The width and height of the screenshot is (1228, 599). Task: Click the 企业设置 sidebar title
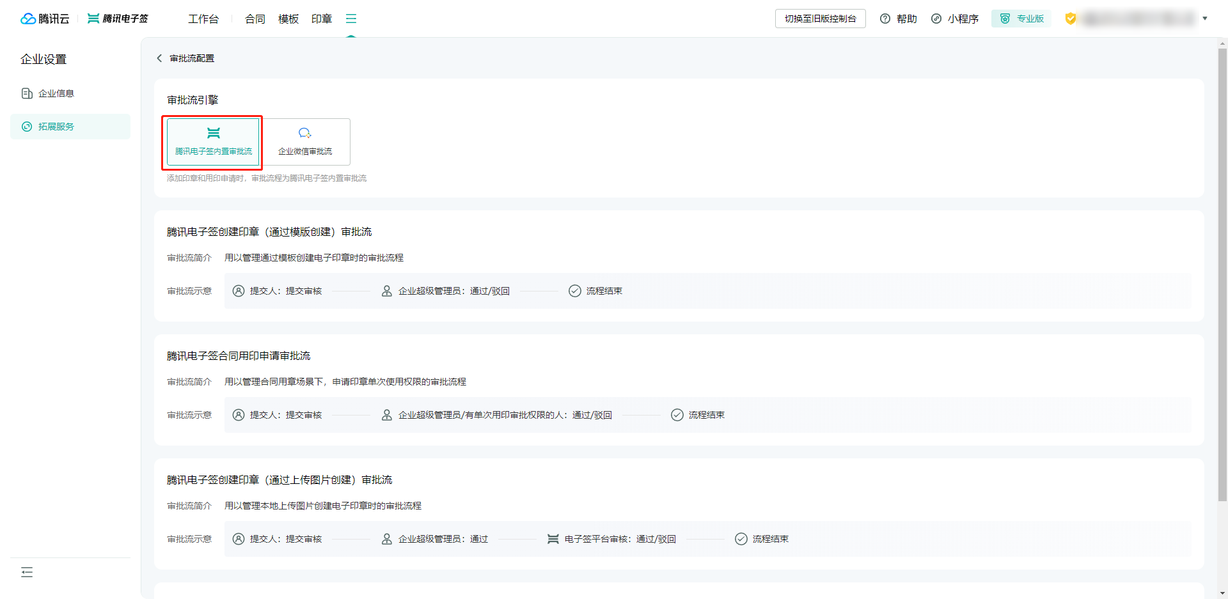[x=43, y=59]
